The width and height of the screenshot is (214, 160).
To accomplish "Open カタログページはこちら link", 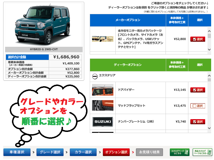I will [180, 152].
